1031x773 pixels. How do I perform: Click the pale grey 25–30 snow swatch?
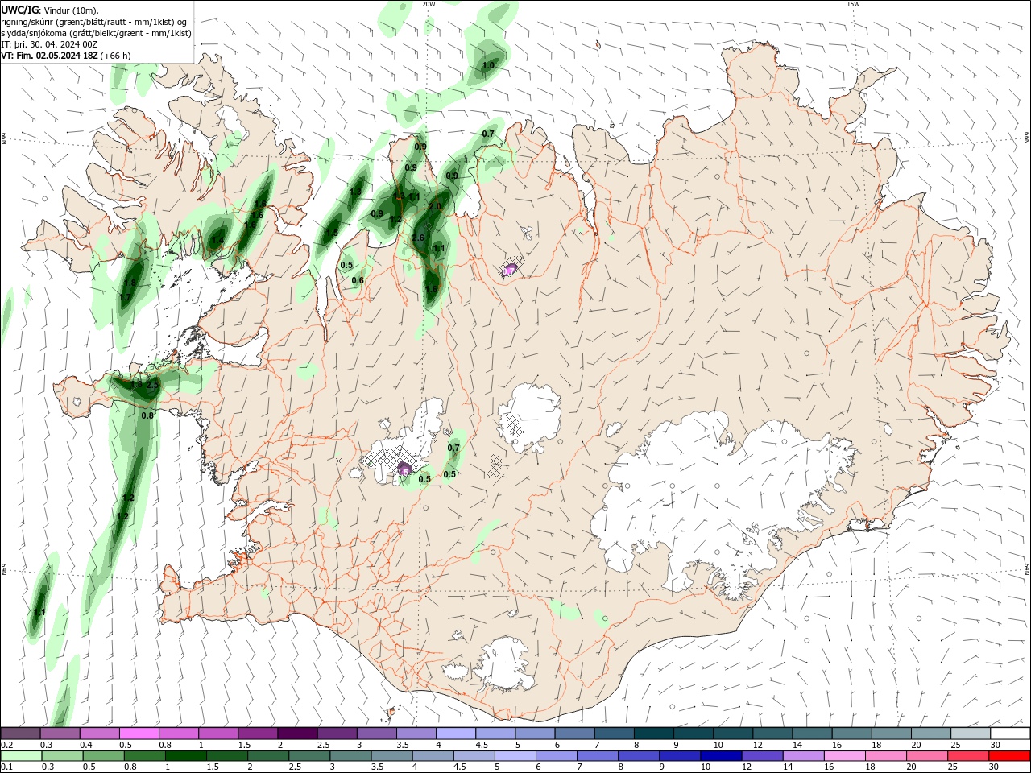[x=971, y=734]
